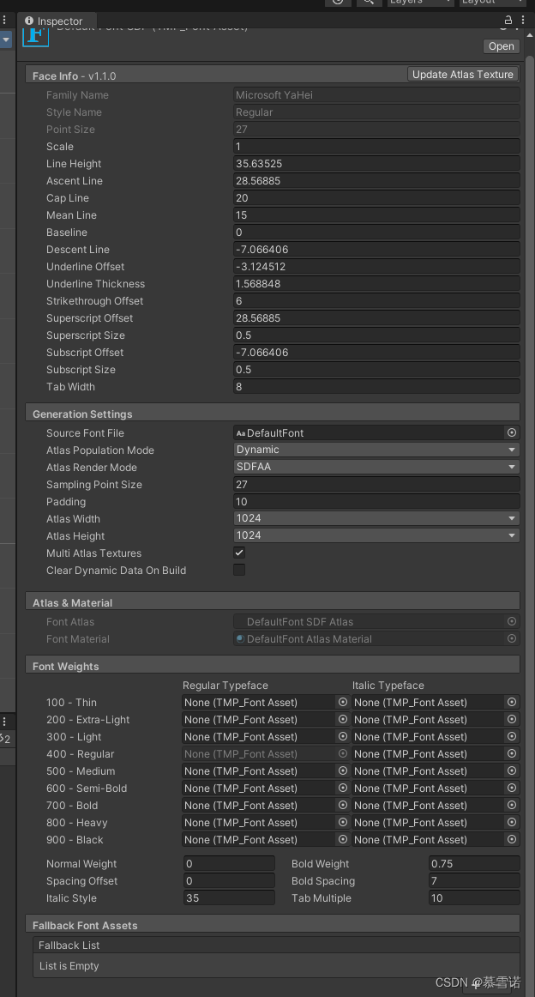Open the Atlas Population Mode dropdown
The image size is (535, 997).
pyautogui.click(x=376, y=450)
